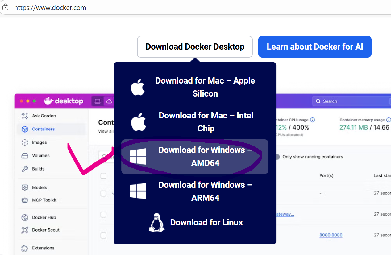Viewport: 391px width, 255px height.
Task: Select the Ask Gordon sparkles icon
Action: [25, 116]
